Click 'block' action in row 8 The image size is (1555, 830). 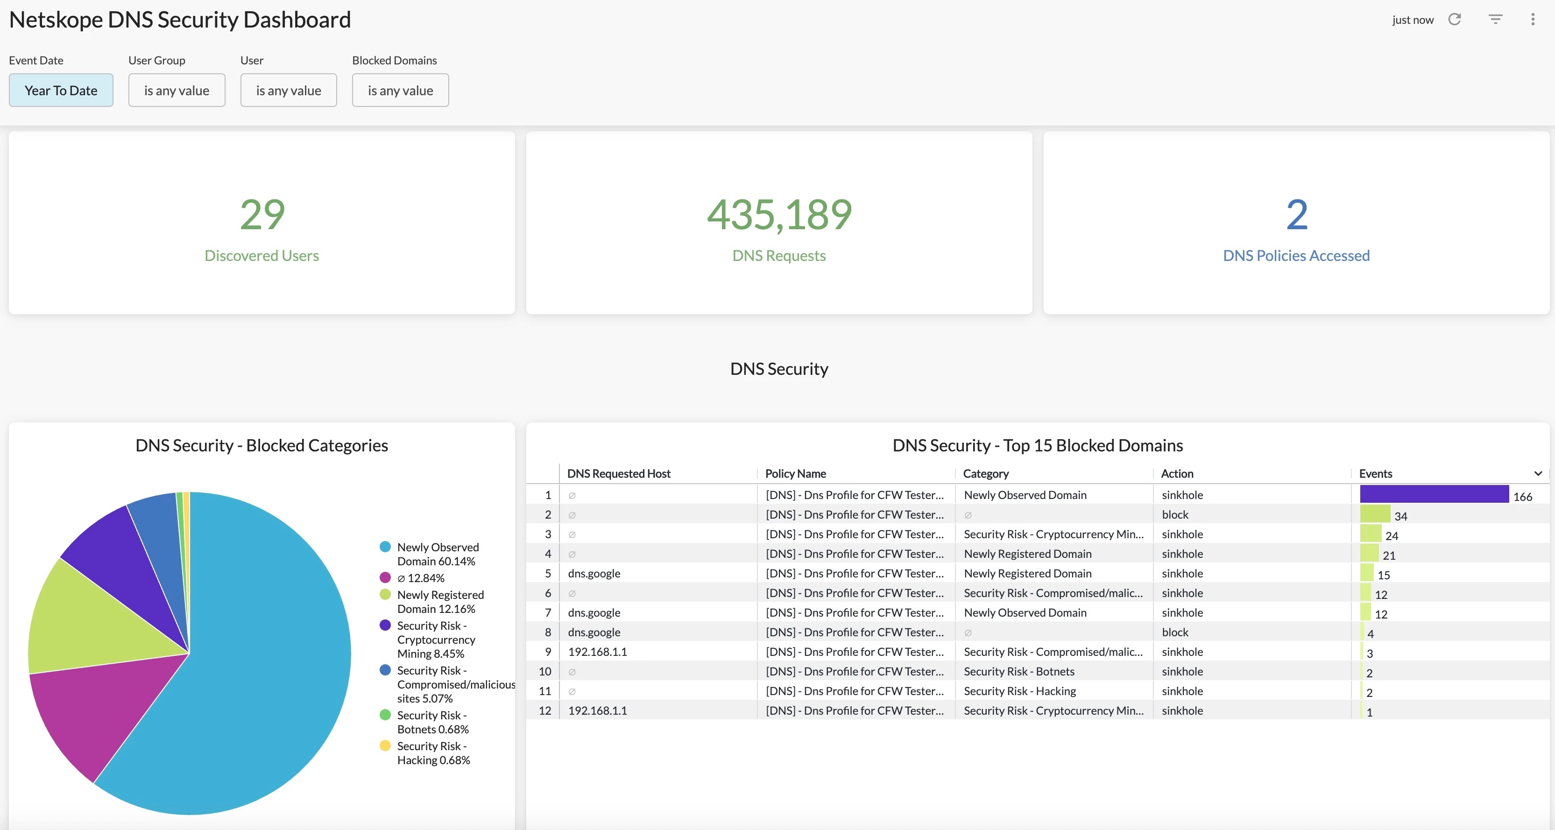[1175, 632]
